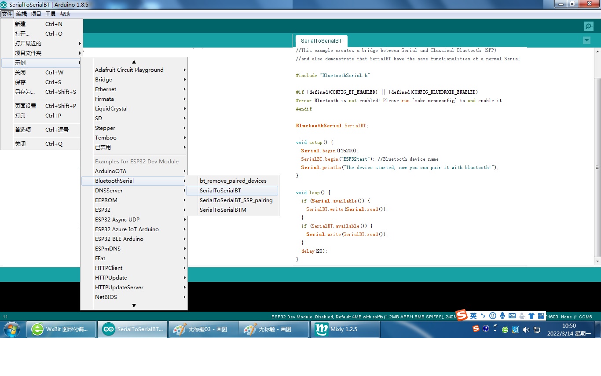Expand the Firmata examples submenu
This screenshot has width=601, height=376.
coord(134,99)
